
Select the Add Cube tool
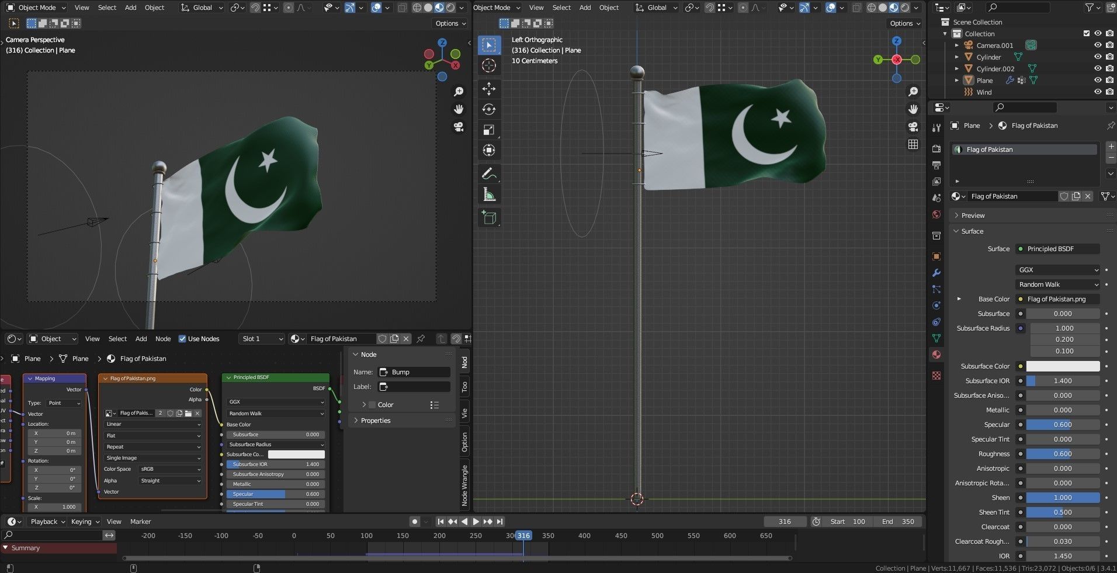(489, 217)
